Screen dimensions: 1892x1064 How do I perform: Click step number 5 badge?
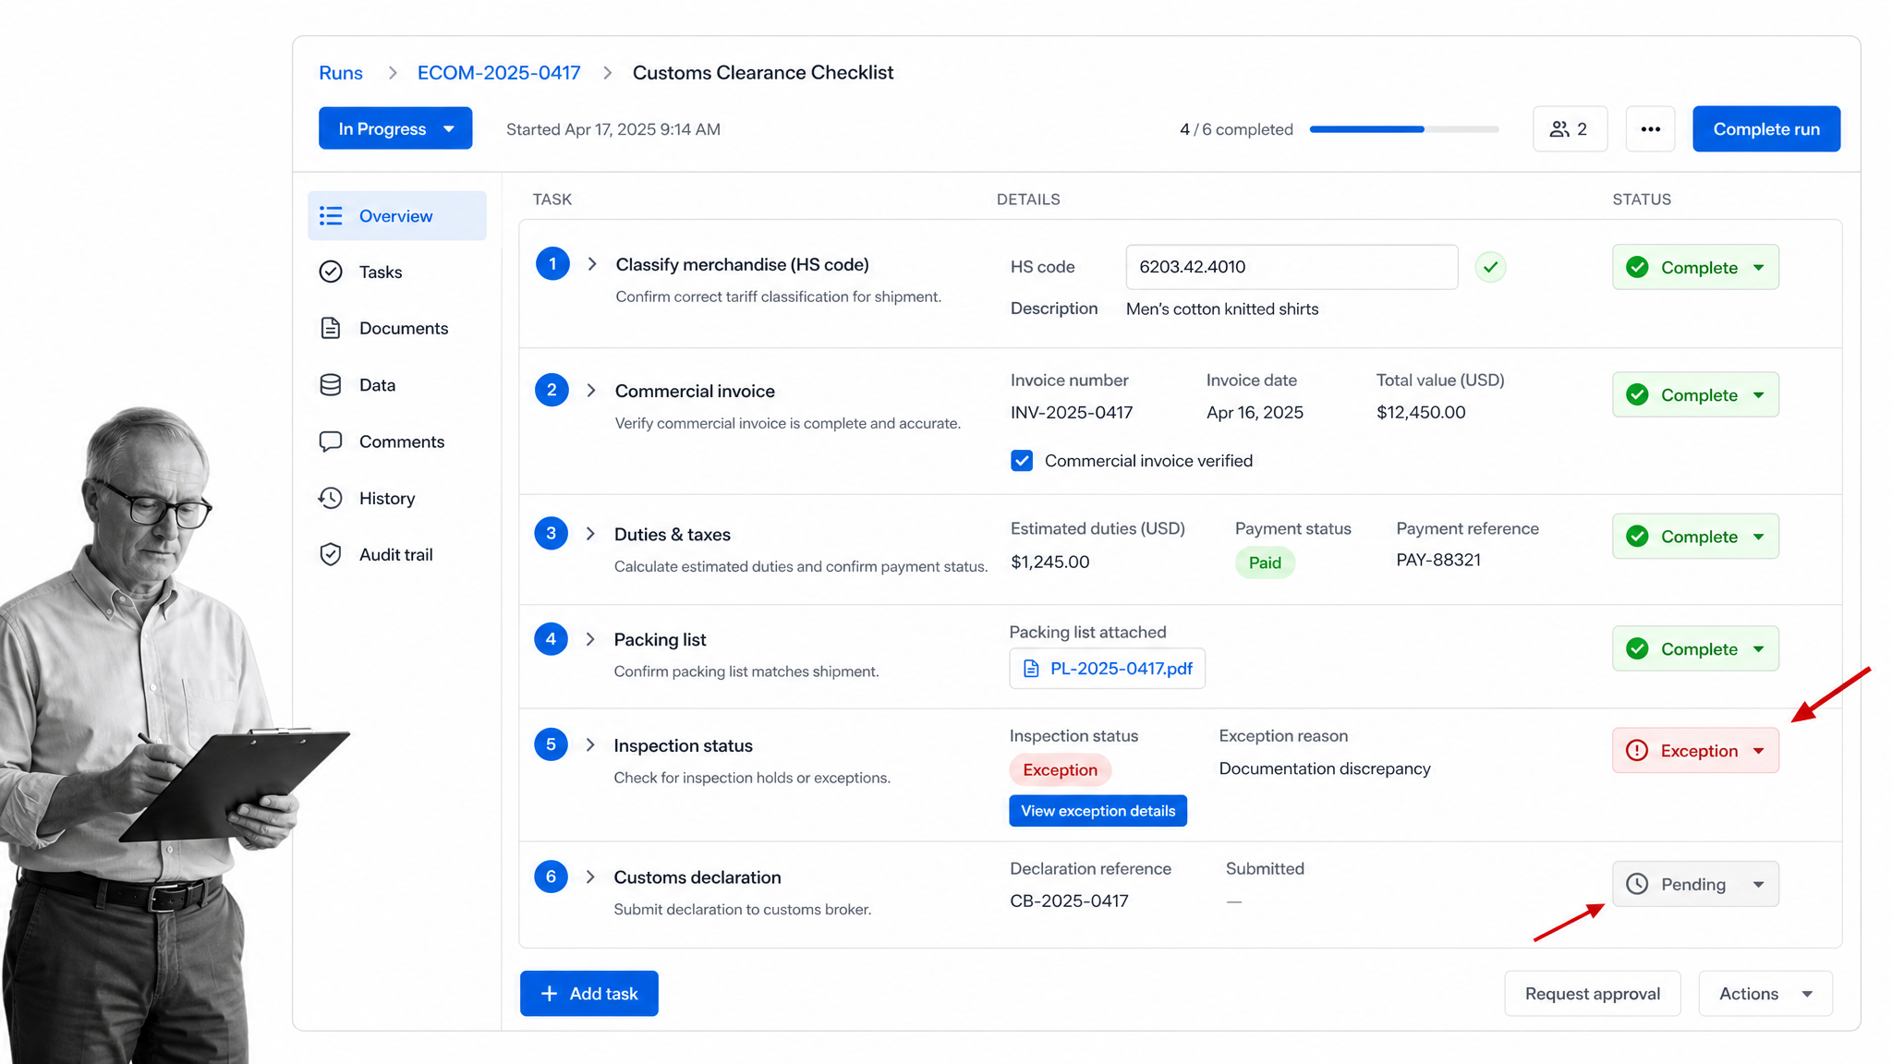pyautogui.click(x=552, y=744)
